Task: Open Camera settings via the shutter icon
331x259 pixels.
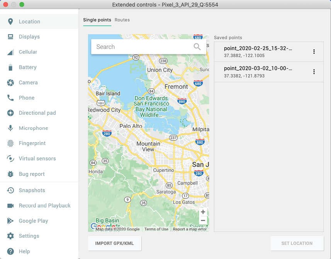Action: coord(10,83)
